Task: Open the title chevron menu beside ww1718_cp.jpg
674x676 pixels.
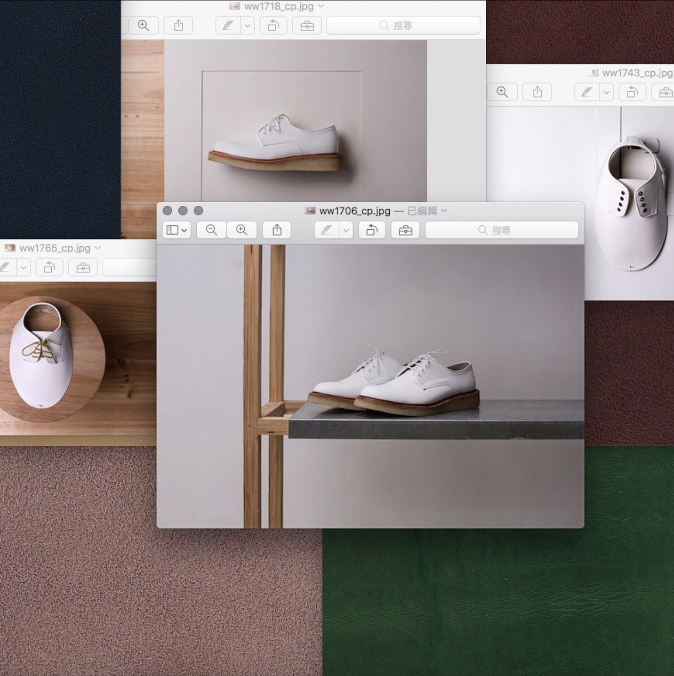Action: tap(321, 6)
